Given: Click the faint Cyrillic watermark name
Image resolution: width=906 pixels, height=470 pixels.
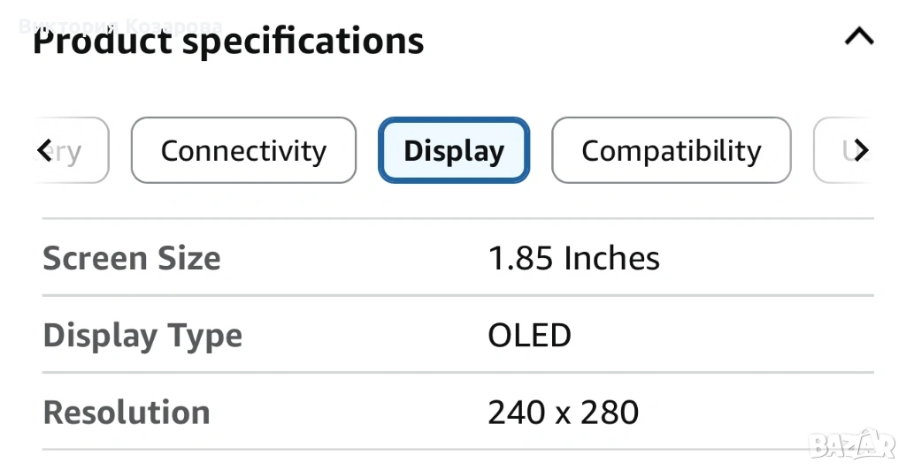Looking at the screenshot, I should (120, 27).
